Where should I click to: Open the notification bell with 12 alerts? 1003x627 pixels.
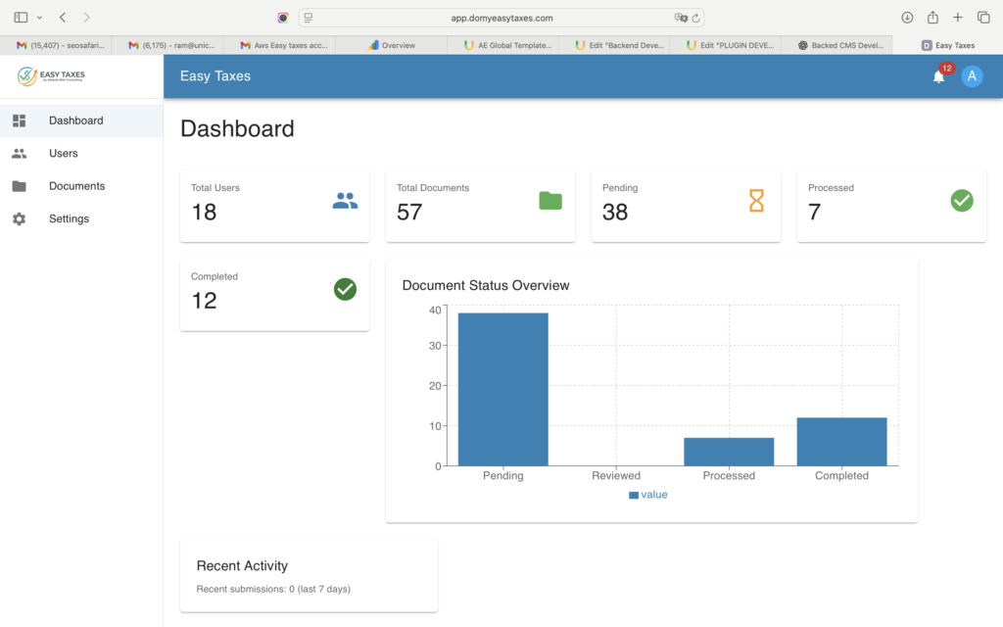tap(937, 76)
